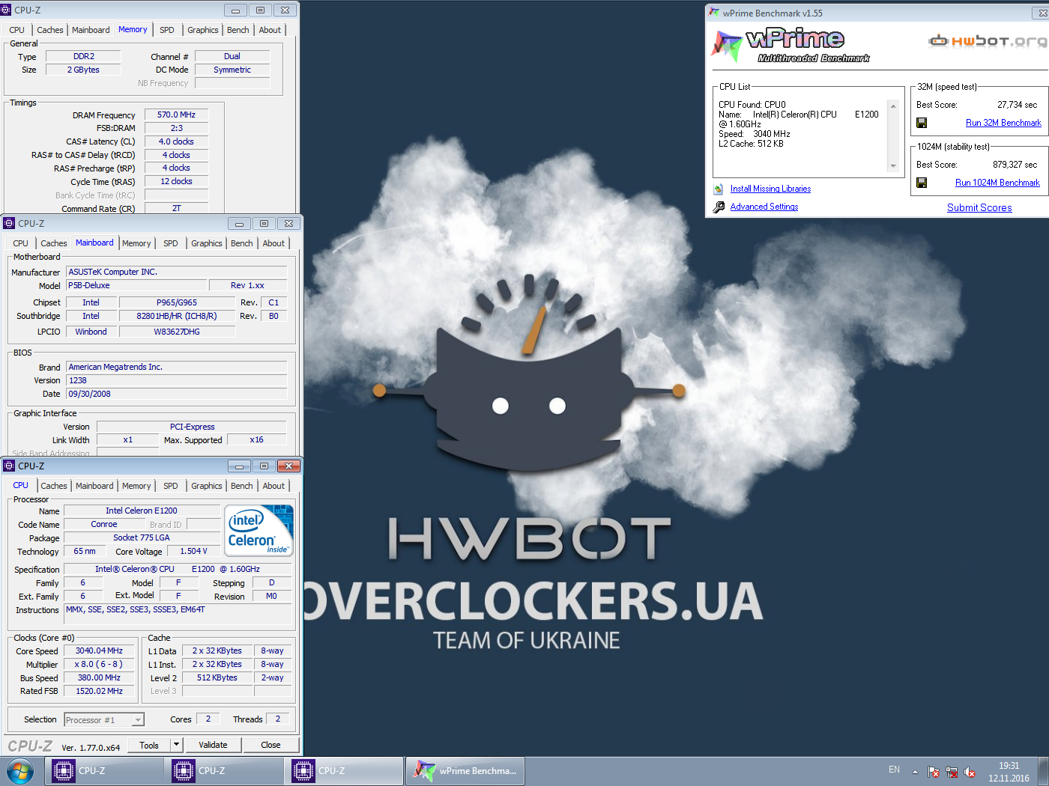Screen dimensions: 1049x786
Task: Click the Chipset value P965/G965
Action: point(177,302)
